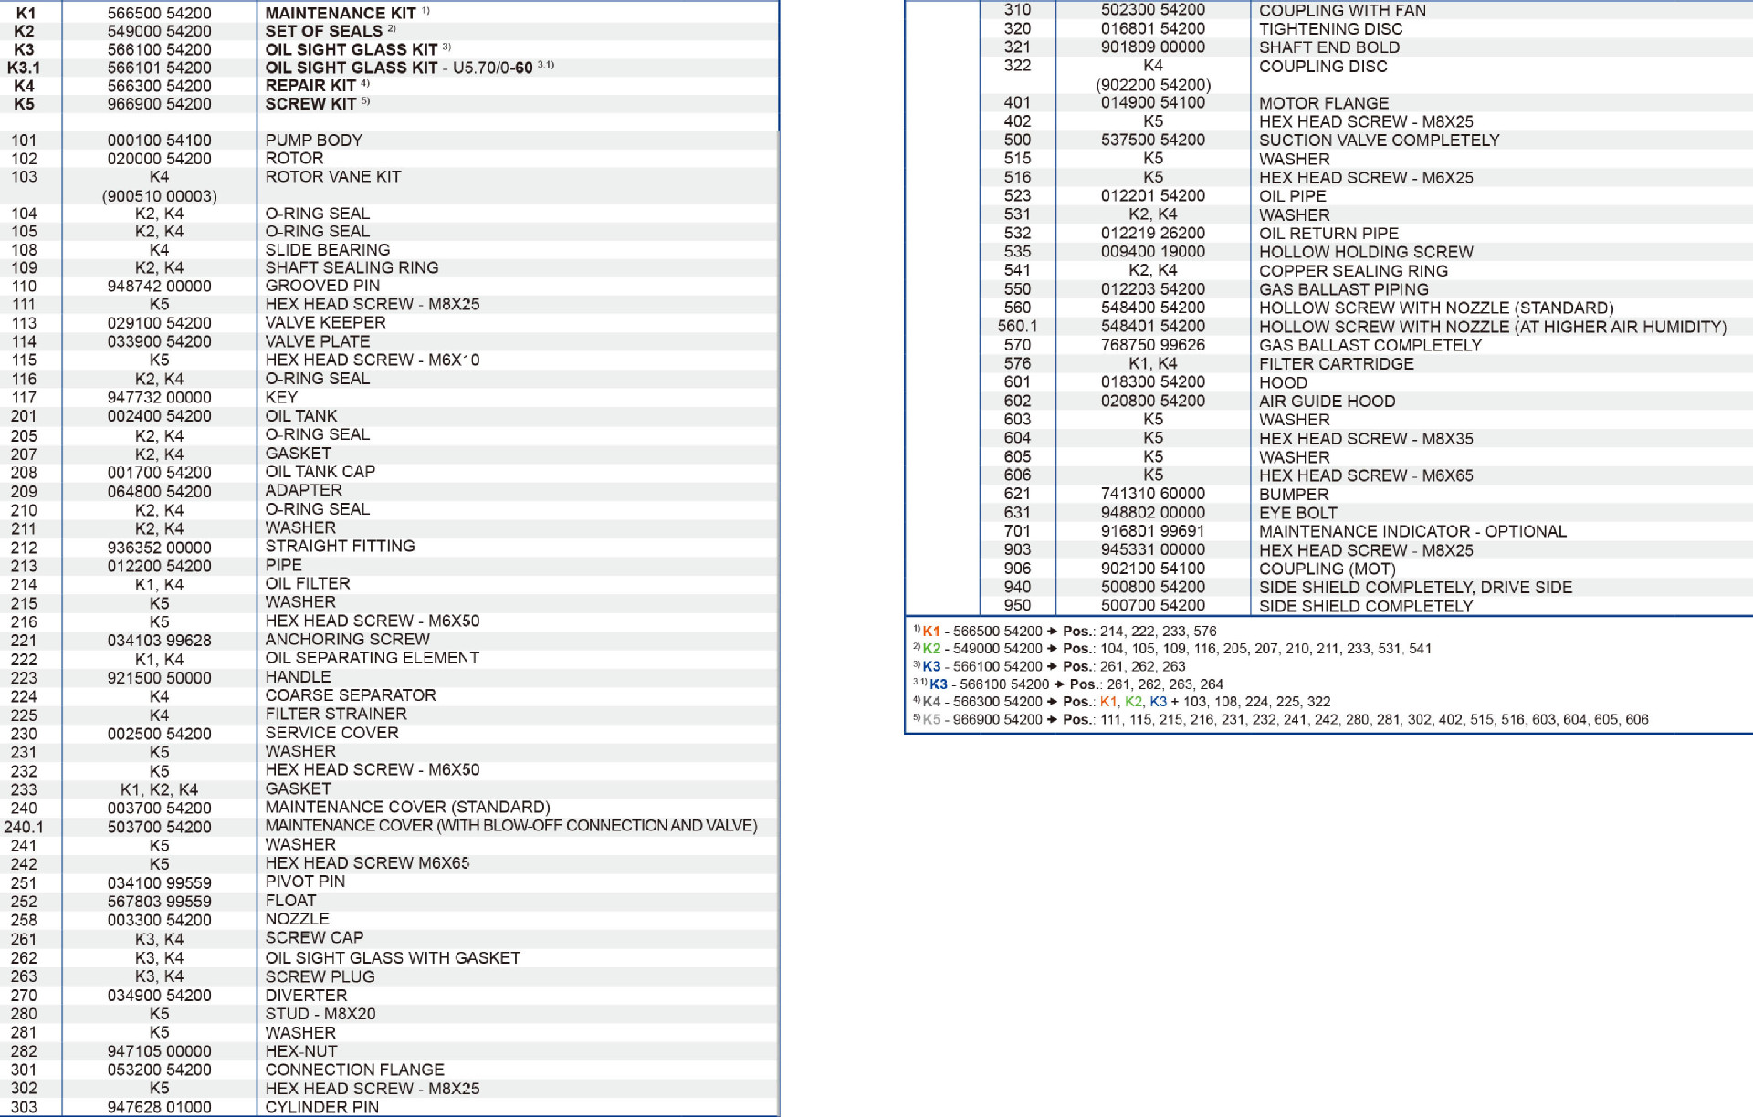Select 'SLIDE BEARING' in row 108

[x=328, y=250]
